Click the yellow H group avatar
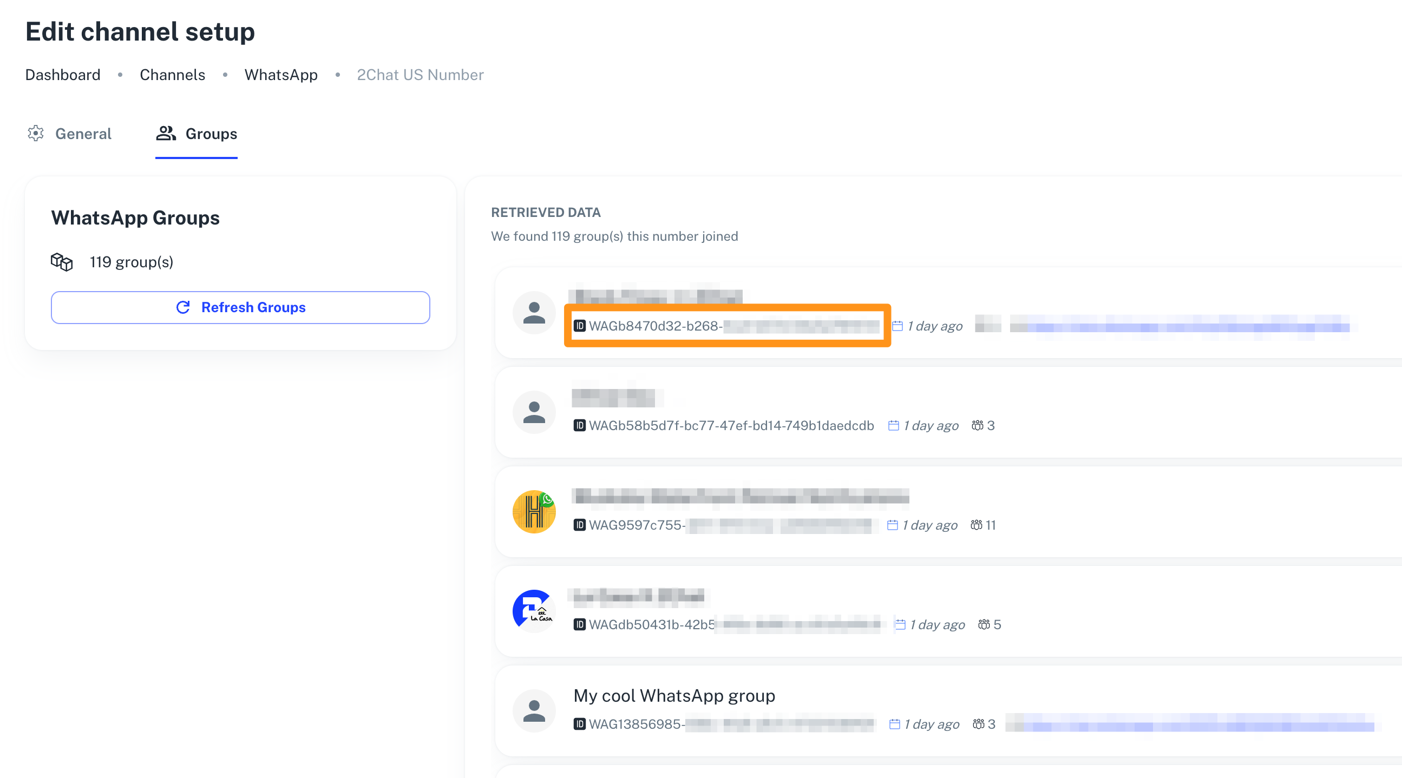The image size is (1402, 778). pos(534,512)
